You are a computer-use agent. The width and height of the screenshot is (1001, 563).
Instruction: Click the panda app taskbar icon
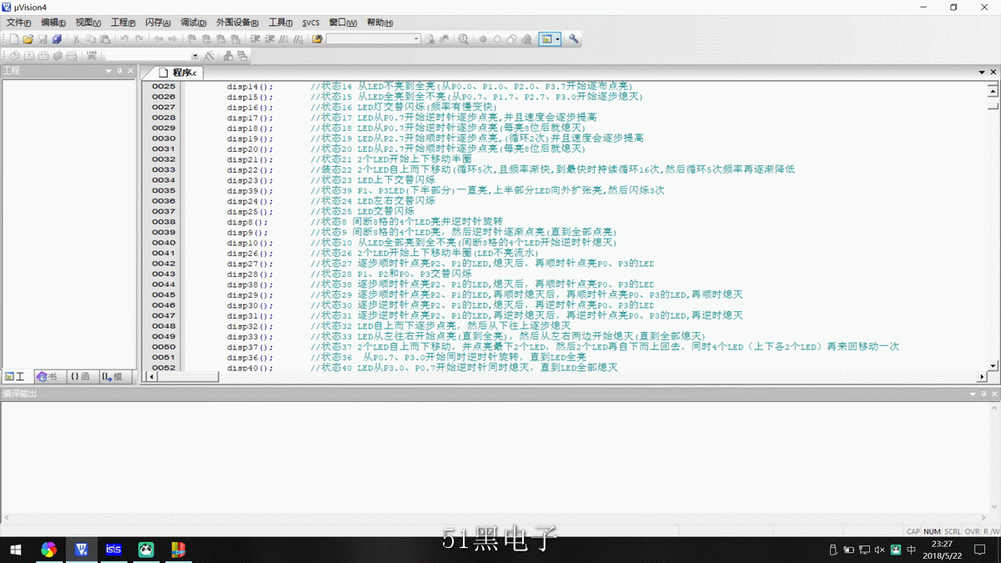[x=146, y=550]
